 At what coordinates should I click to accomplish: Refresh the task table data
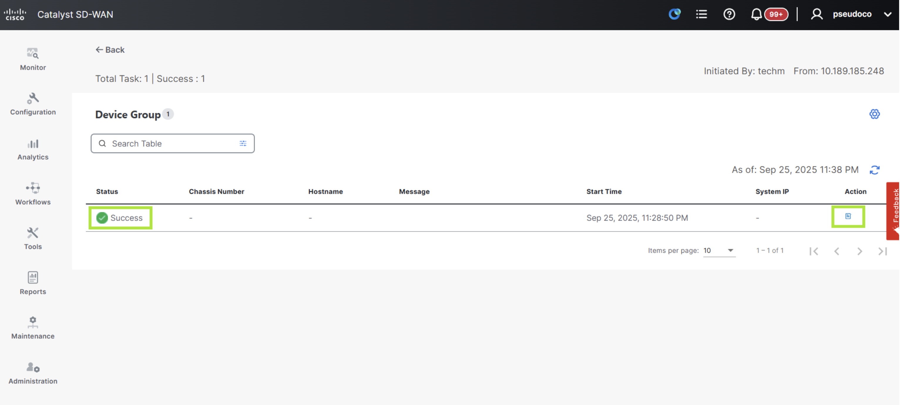coord(874,170)
